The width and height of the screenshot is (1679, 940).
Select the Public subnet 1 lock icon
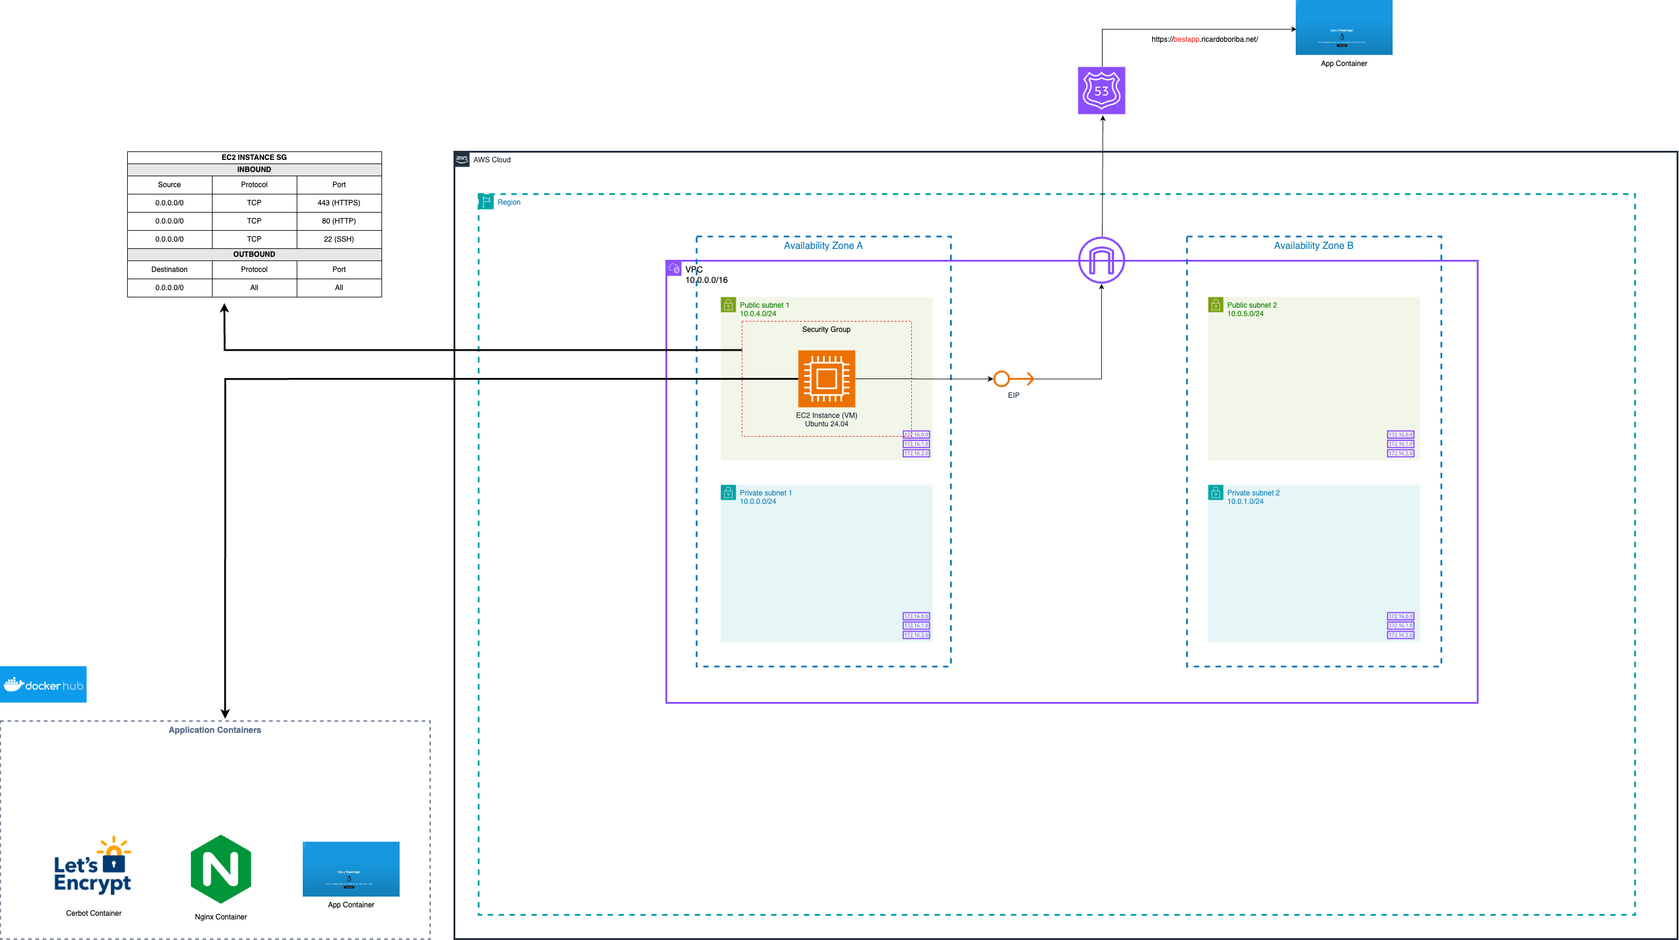[728, 305]
